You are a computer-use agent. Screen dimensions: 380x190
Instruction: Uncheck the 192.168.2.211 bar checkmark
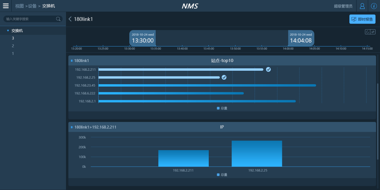tap(268, 70)
